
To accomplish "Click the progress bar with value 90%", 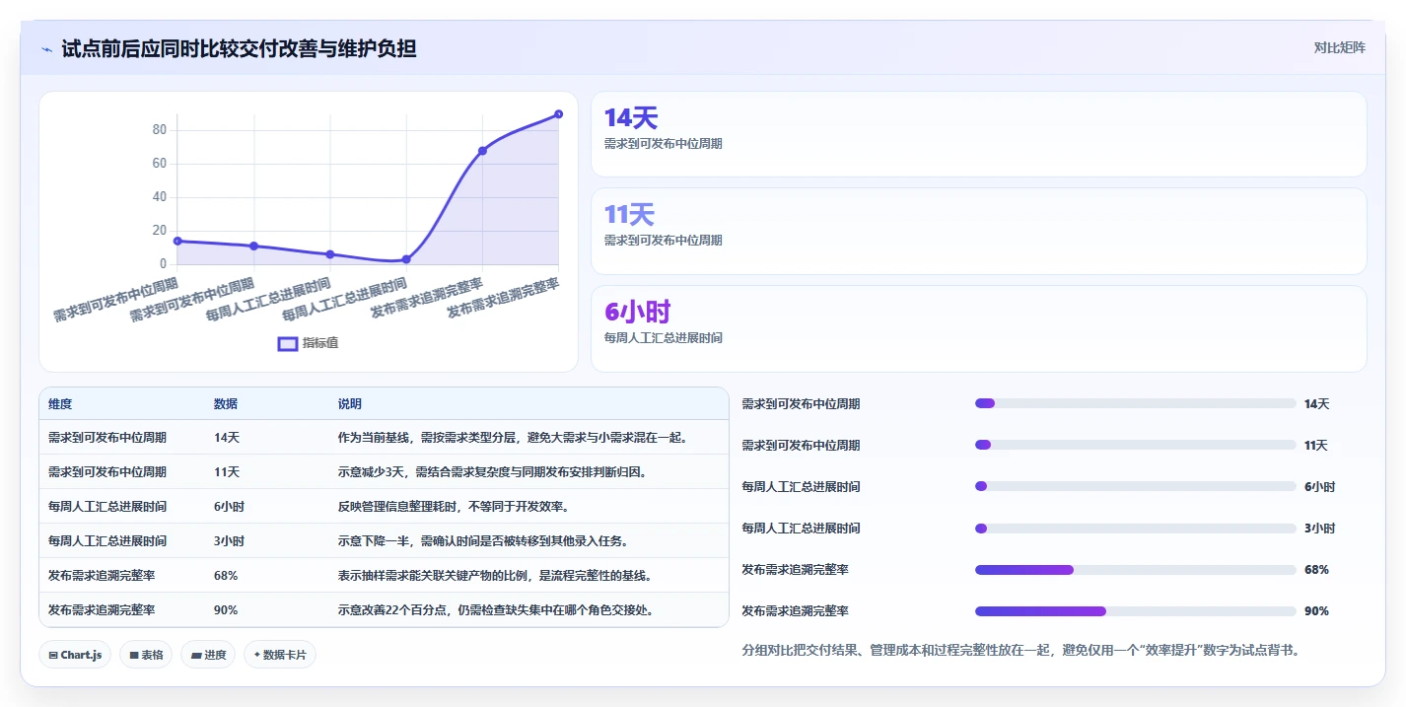I will pyautogui.click(x=1135, y=611).
